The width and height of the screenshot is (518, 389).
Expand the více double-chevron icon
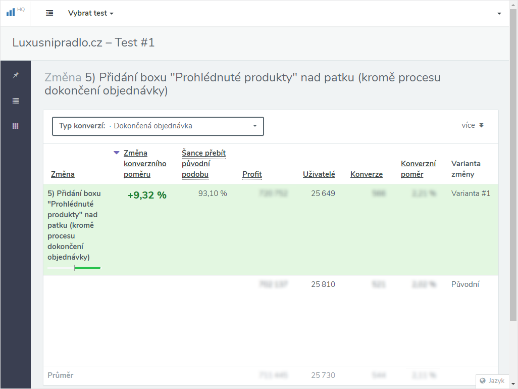[x=481, y=125]
